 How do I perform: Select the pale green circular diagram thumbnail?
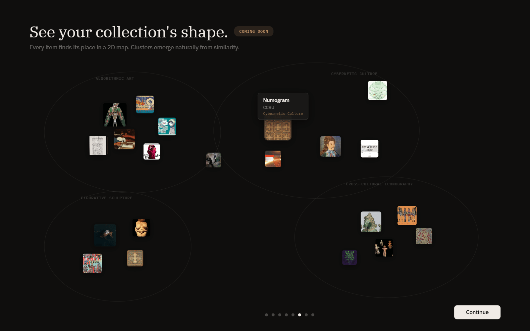click(x=378, y=90)
